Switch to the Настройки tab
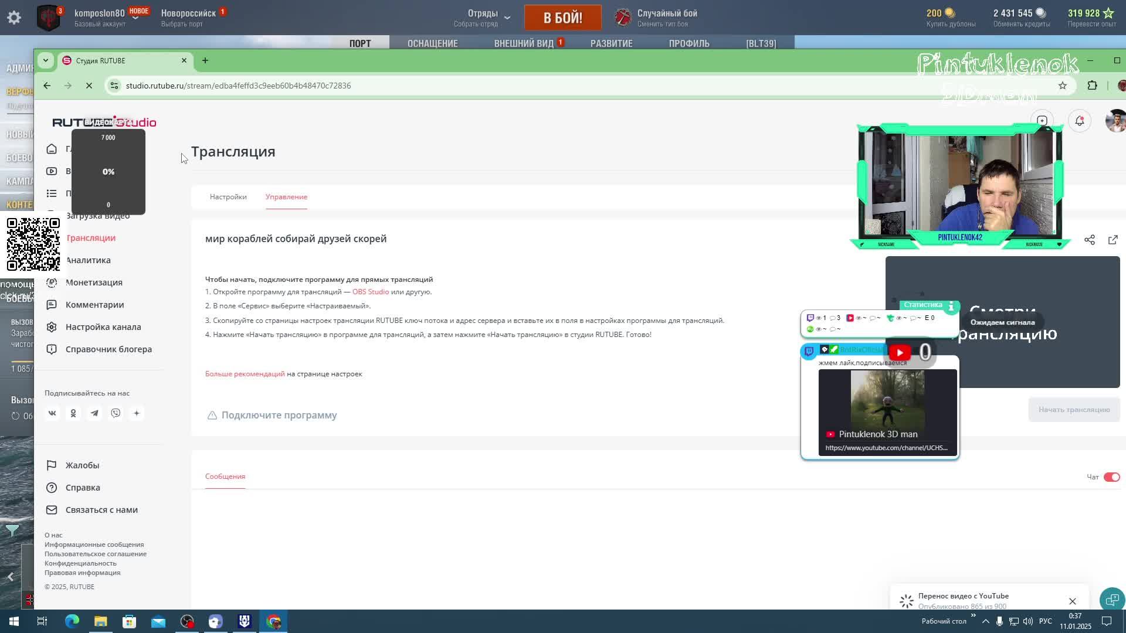 click(228, 197)
